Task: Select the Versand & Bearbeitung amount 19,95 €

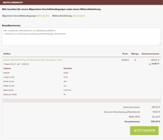Action: pos(156,112)
